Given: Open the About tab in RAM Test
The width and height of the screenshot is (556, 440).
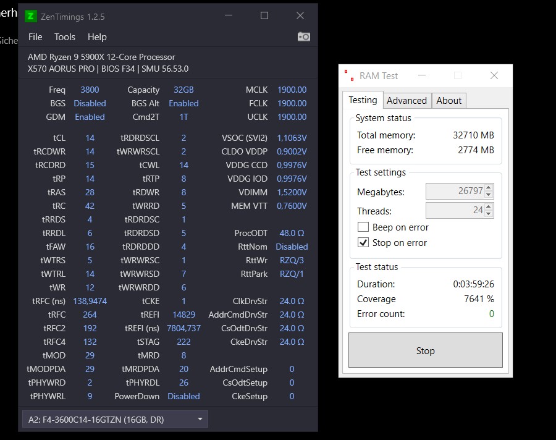Looking at the screenshot, I should point(449,101).
